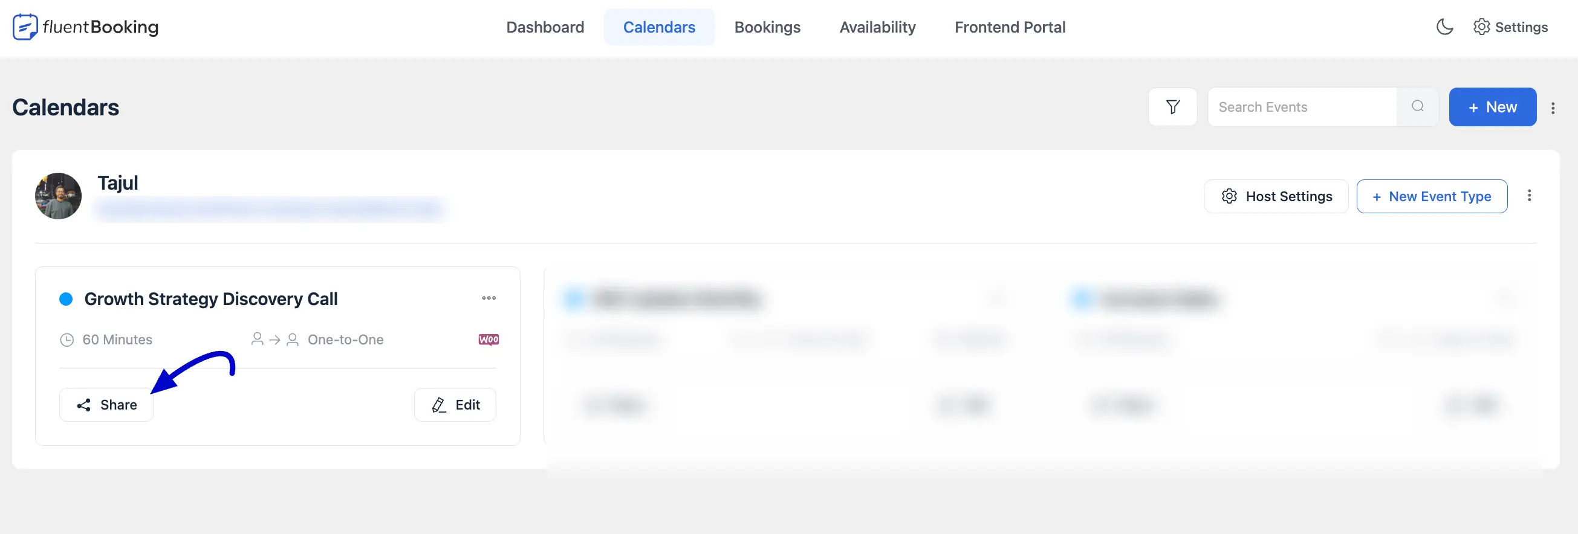Click the search magnifier icon
The width and height of the screenshot is (1578, 534).
click(x=1418, y=106)
